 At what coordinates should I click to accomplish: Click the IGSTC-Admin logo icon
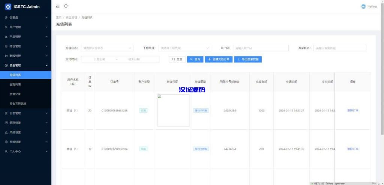pyautogui.click(x=8, y=6)
